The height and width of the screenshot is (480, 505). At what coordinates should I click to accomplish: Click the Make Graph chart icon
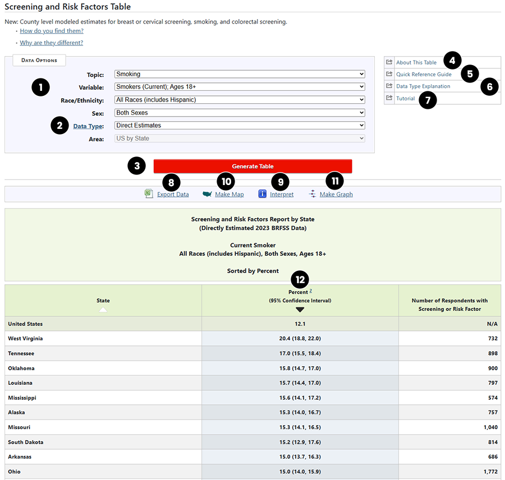tap(312, 193)
